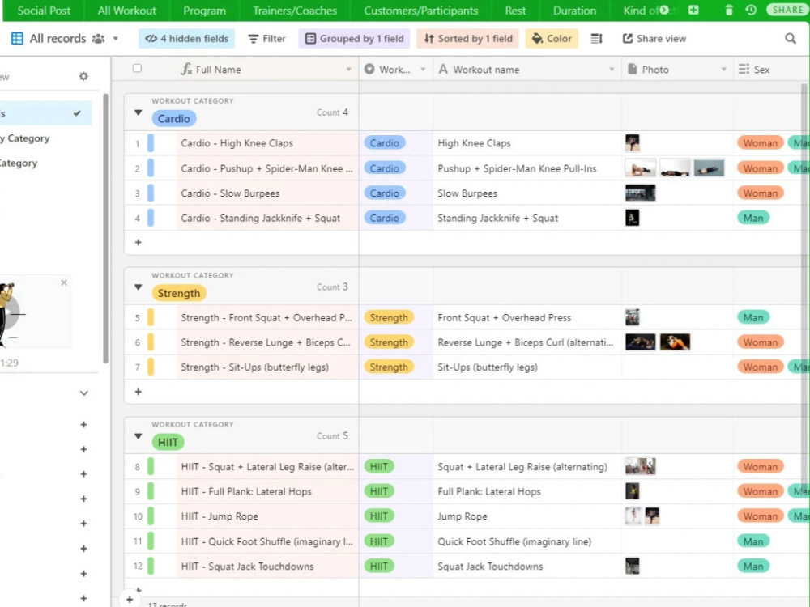Open the Customers/Participants tab
This screenshot has height=607, width=810.
coord(420,11)
